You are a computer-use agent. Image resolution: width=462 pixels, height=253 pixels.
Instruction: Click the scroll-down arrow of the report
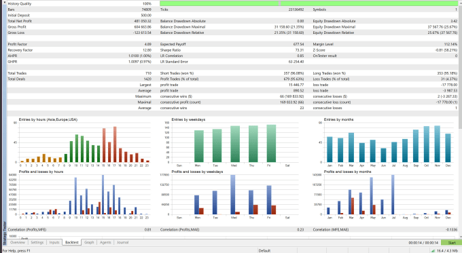coord(460,236)
